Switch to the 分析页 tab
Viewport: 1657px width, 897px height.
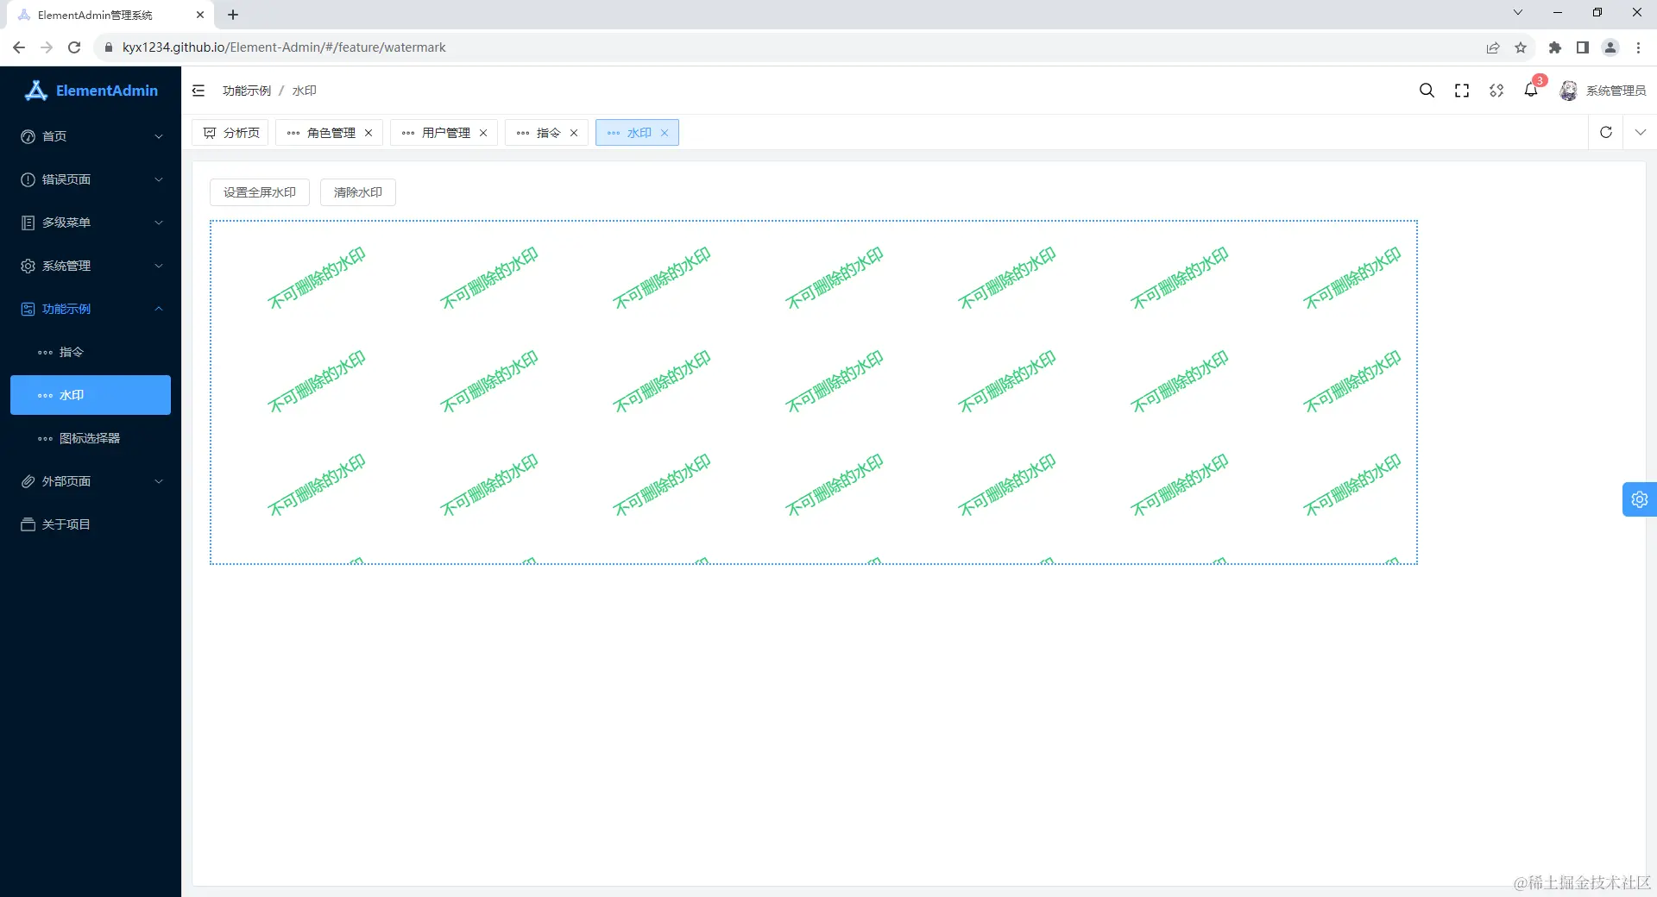230,133
